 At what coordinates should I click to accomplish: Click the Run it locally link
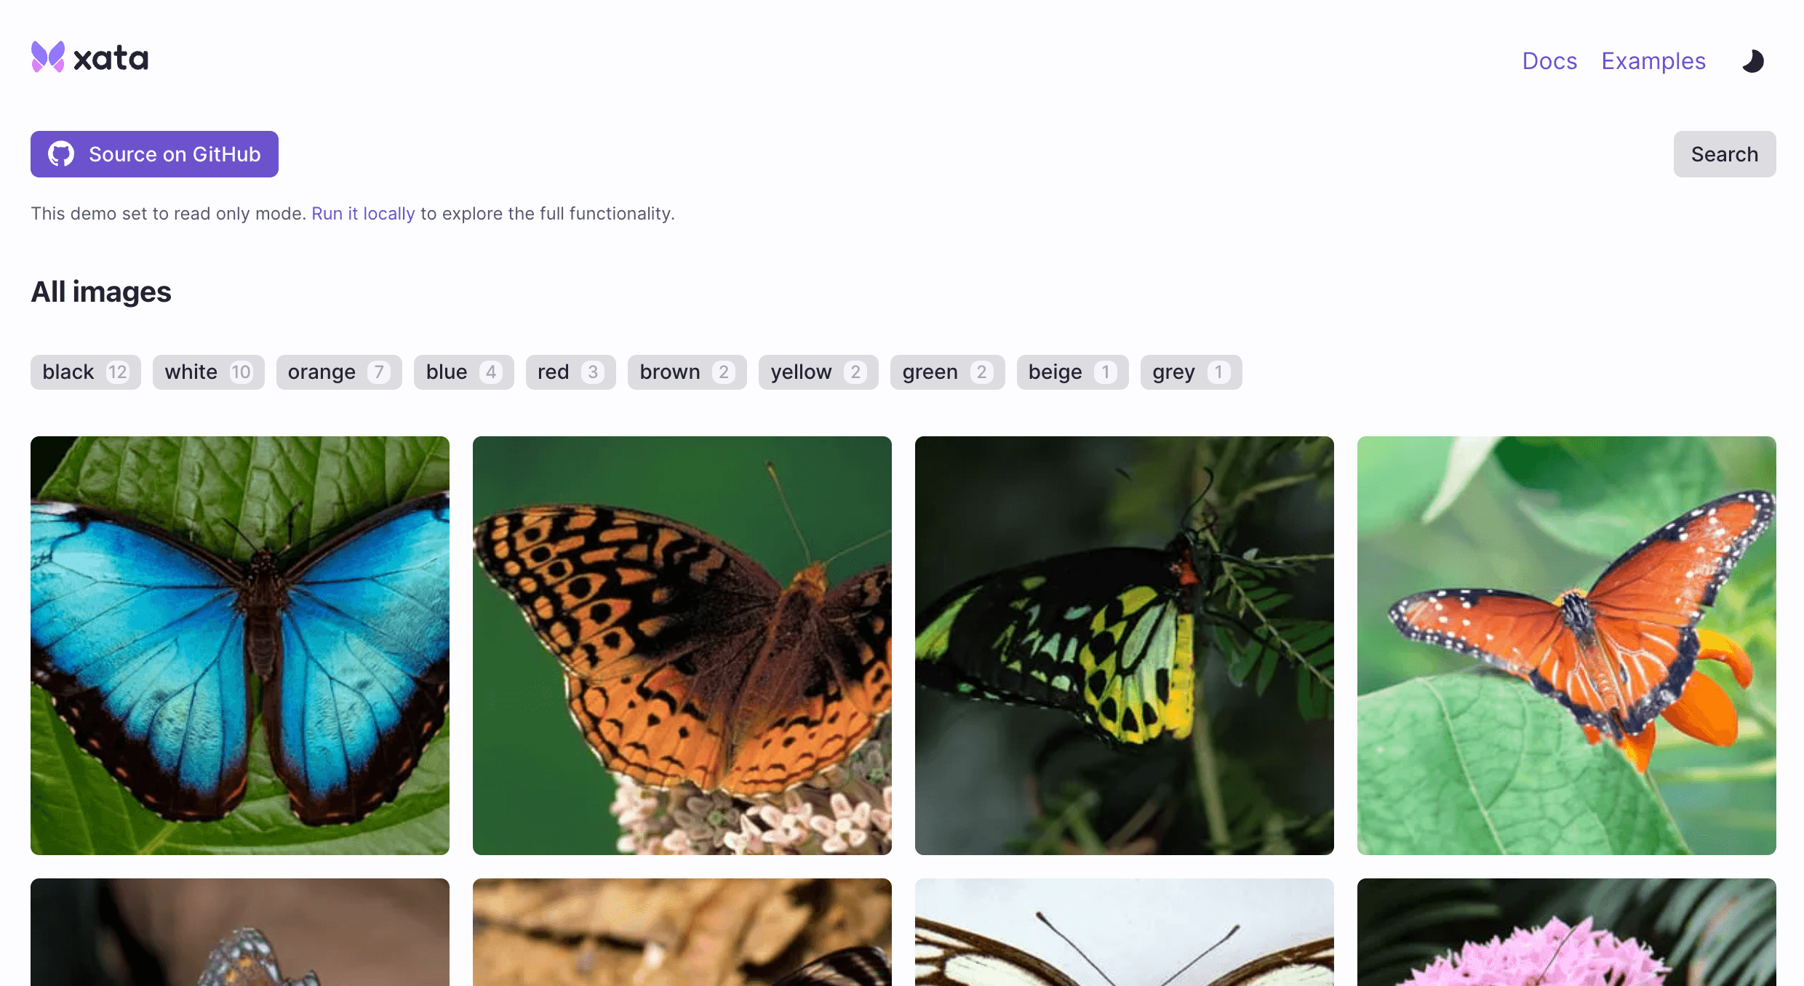point(363,212)
